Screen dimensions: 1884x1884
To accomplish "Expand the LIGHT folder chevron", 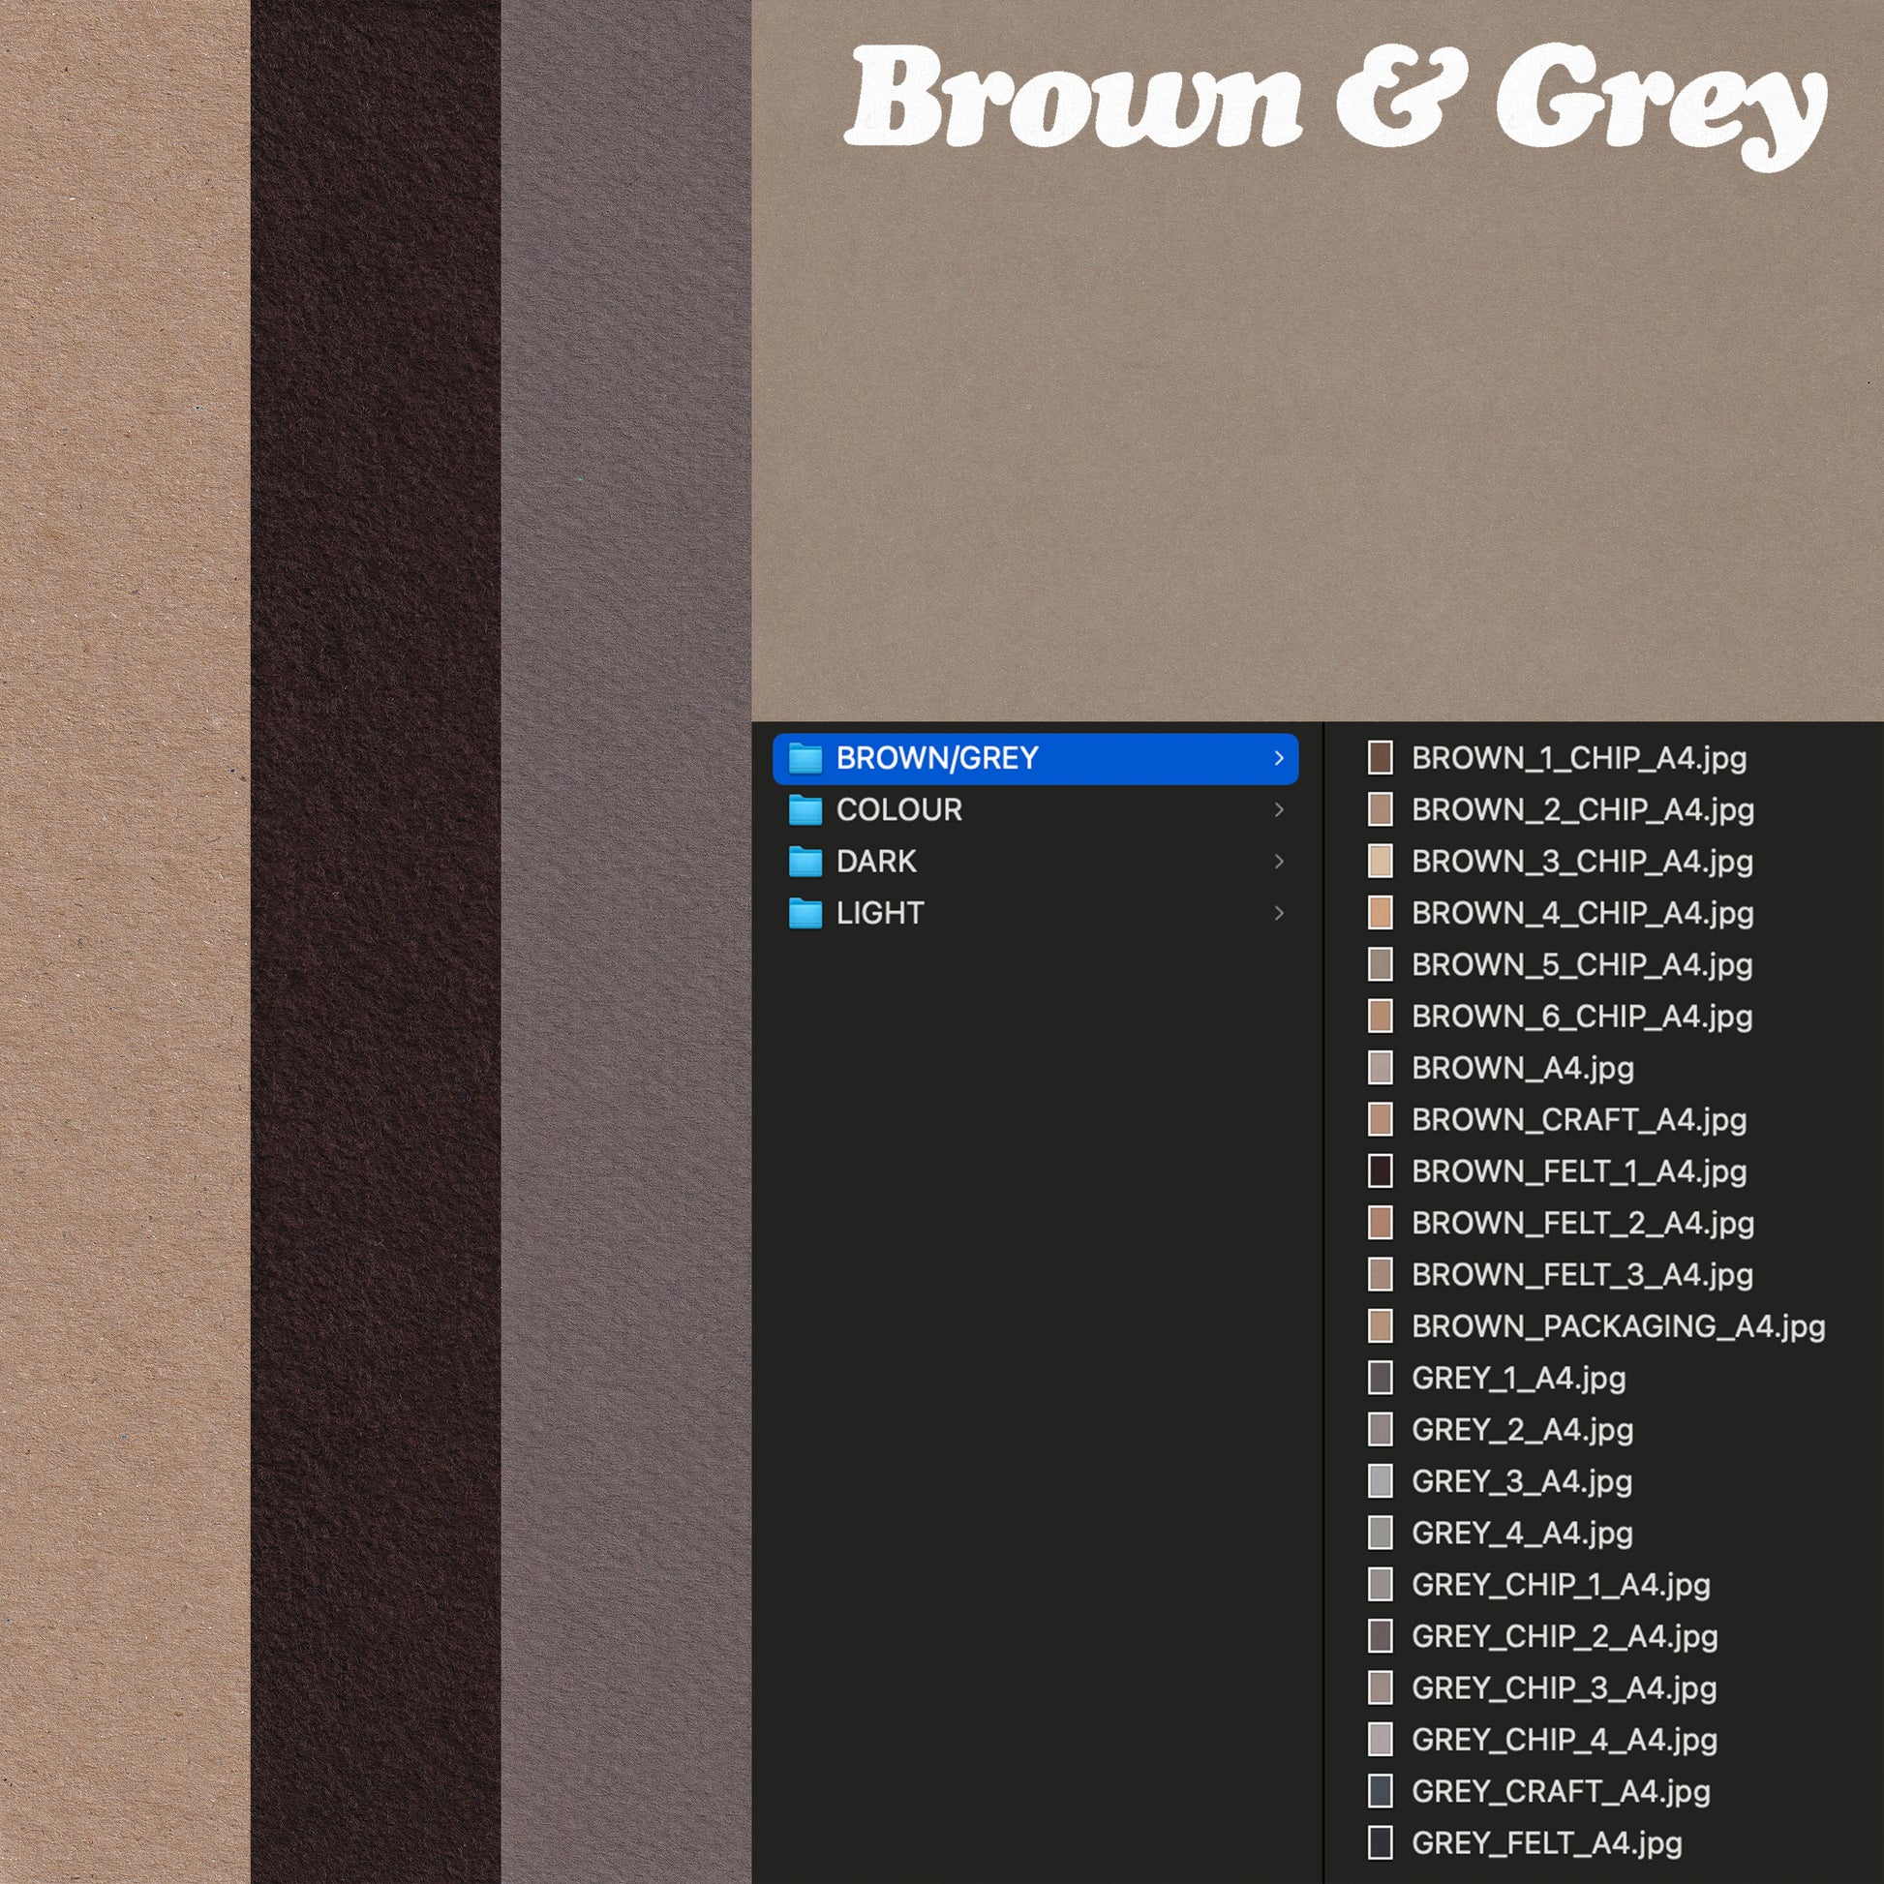I will [1278, 913].
